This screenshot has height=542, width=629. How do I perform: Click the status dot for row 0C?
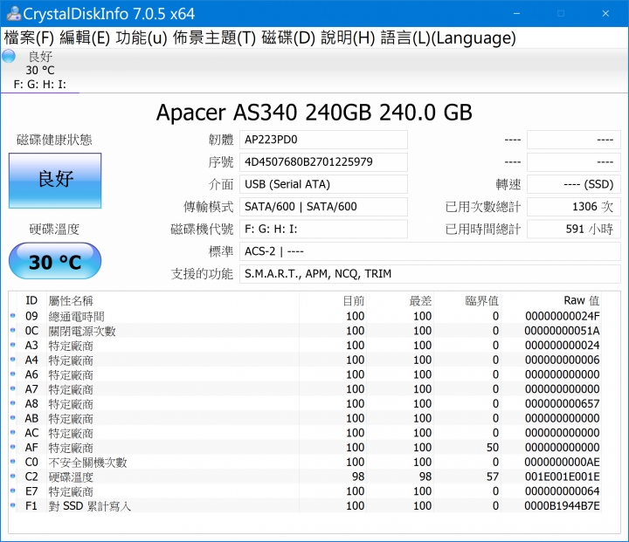(x=13, y=330)
